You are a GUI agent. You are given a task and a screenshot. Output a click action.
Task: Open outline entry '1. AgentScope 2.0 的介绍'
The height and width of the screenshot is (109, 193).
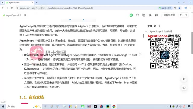[x=160, y=31]
